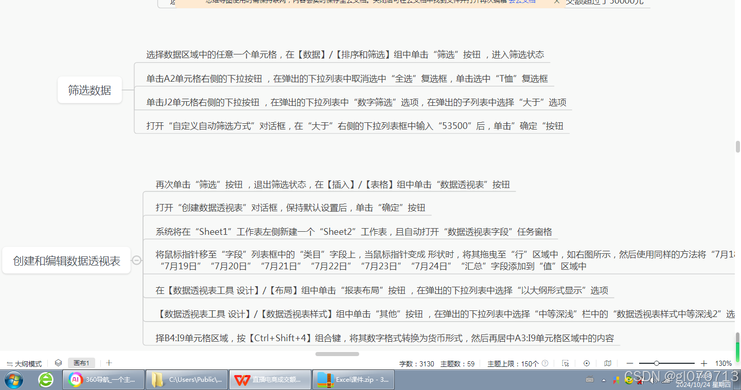Select subtopic starting 将鼠标指针移至“字段”列表框

click(x=444, y=261)
